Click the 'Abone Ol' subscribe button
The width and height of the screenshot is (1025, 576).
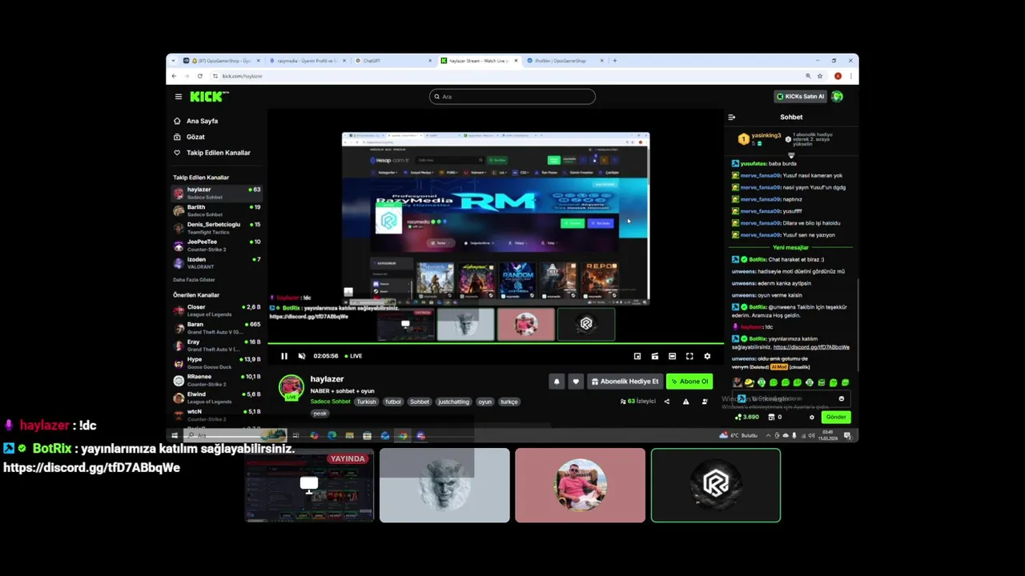tap(689, 382)
